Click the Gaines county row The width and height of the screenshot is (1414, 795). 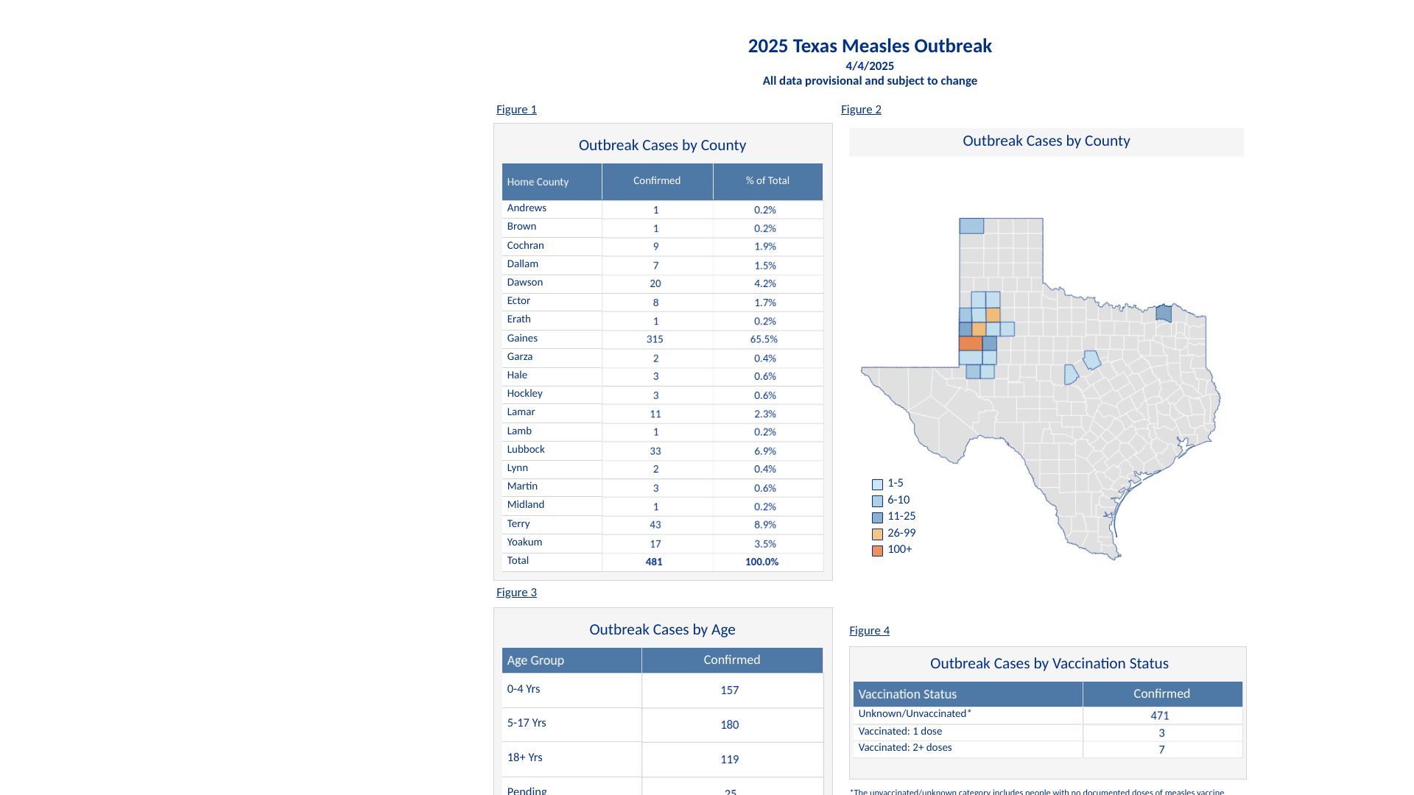(522, 339)
